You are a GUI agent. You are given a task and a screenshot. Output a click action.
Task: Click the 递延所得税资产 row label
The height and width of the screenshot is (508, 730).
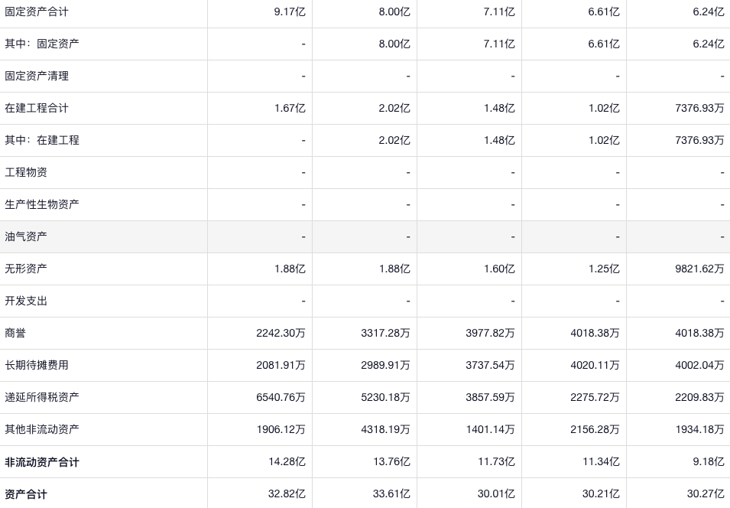(x=42, y=397)
